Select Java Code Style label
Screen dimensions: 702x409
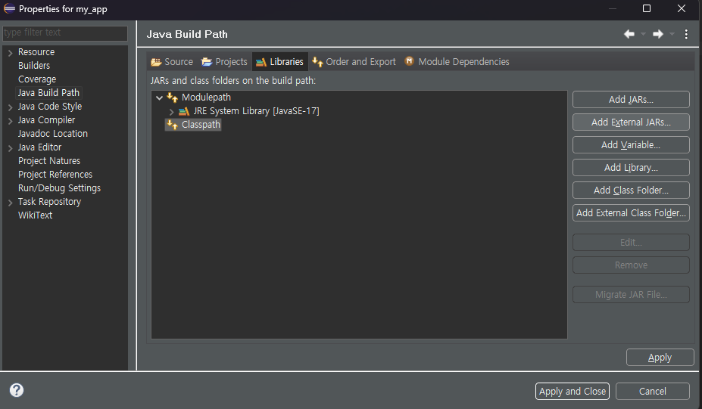[50, 107]
